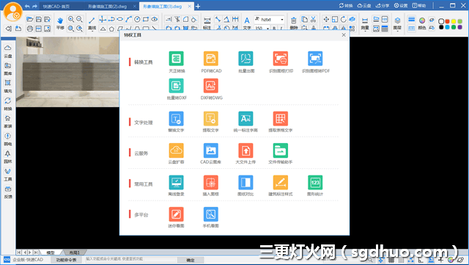
Task: Open the DXF转DWG converter
Action: tap(211, 86)
